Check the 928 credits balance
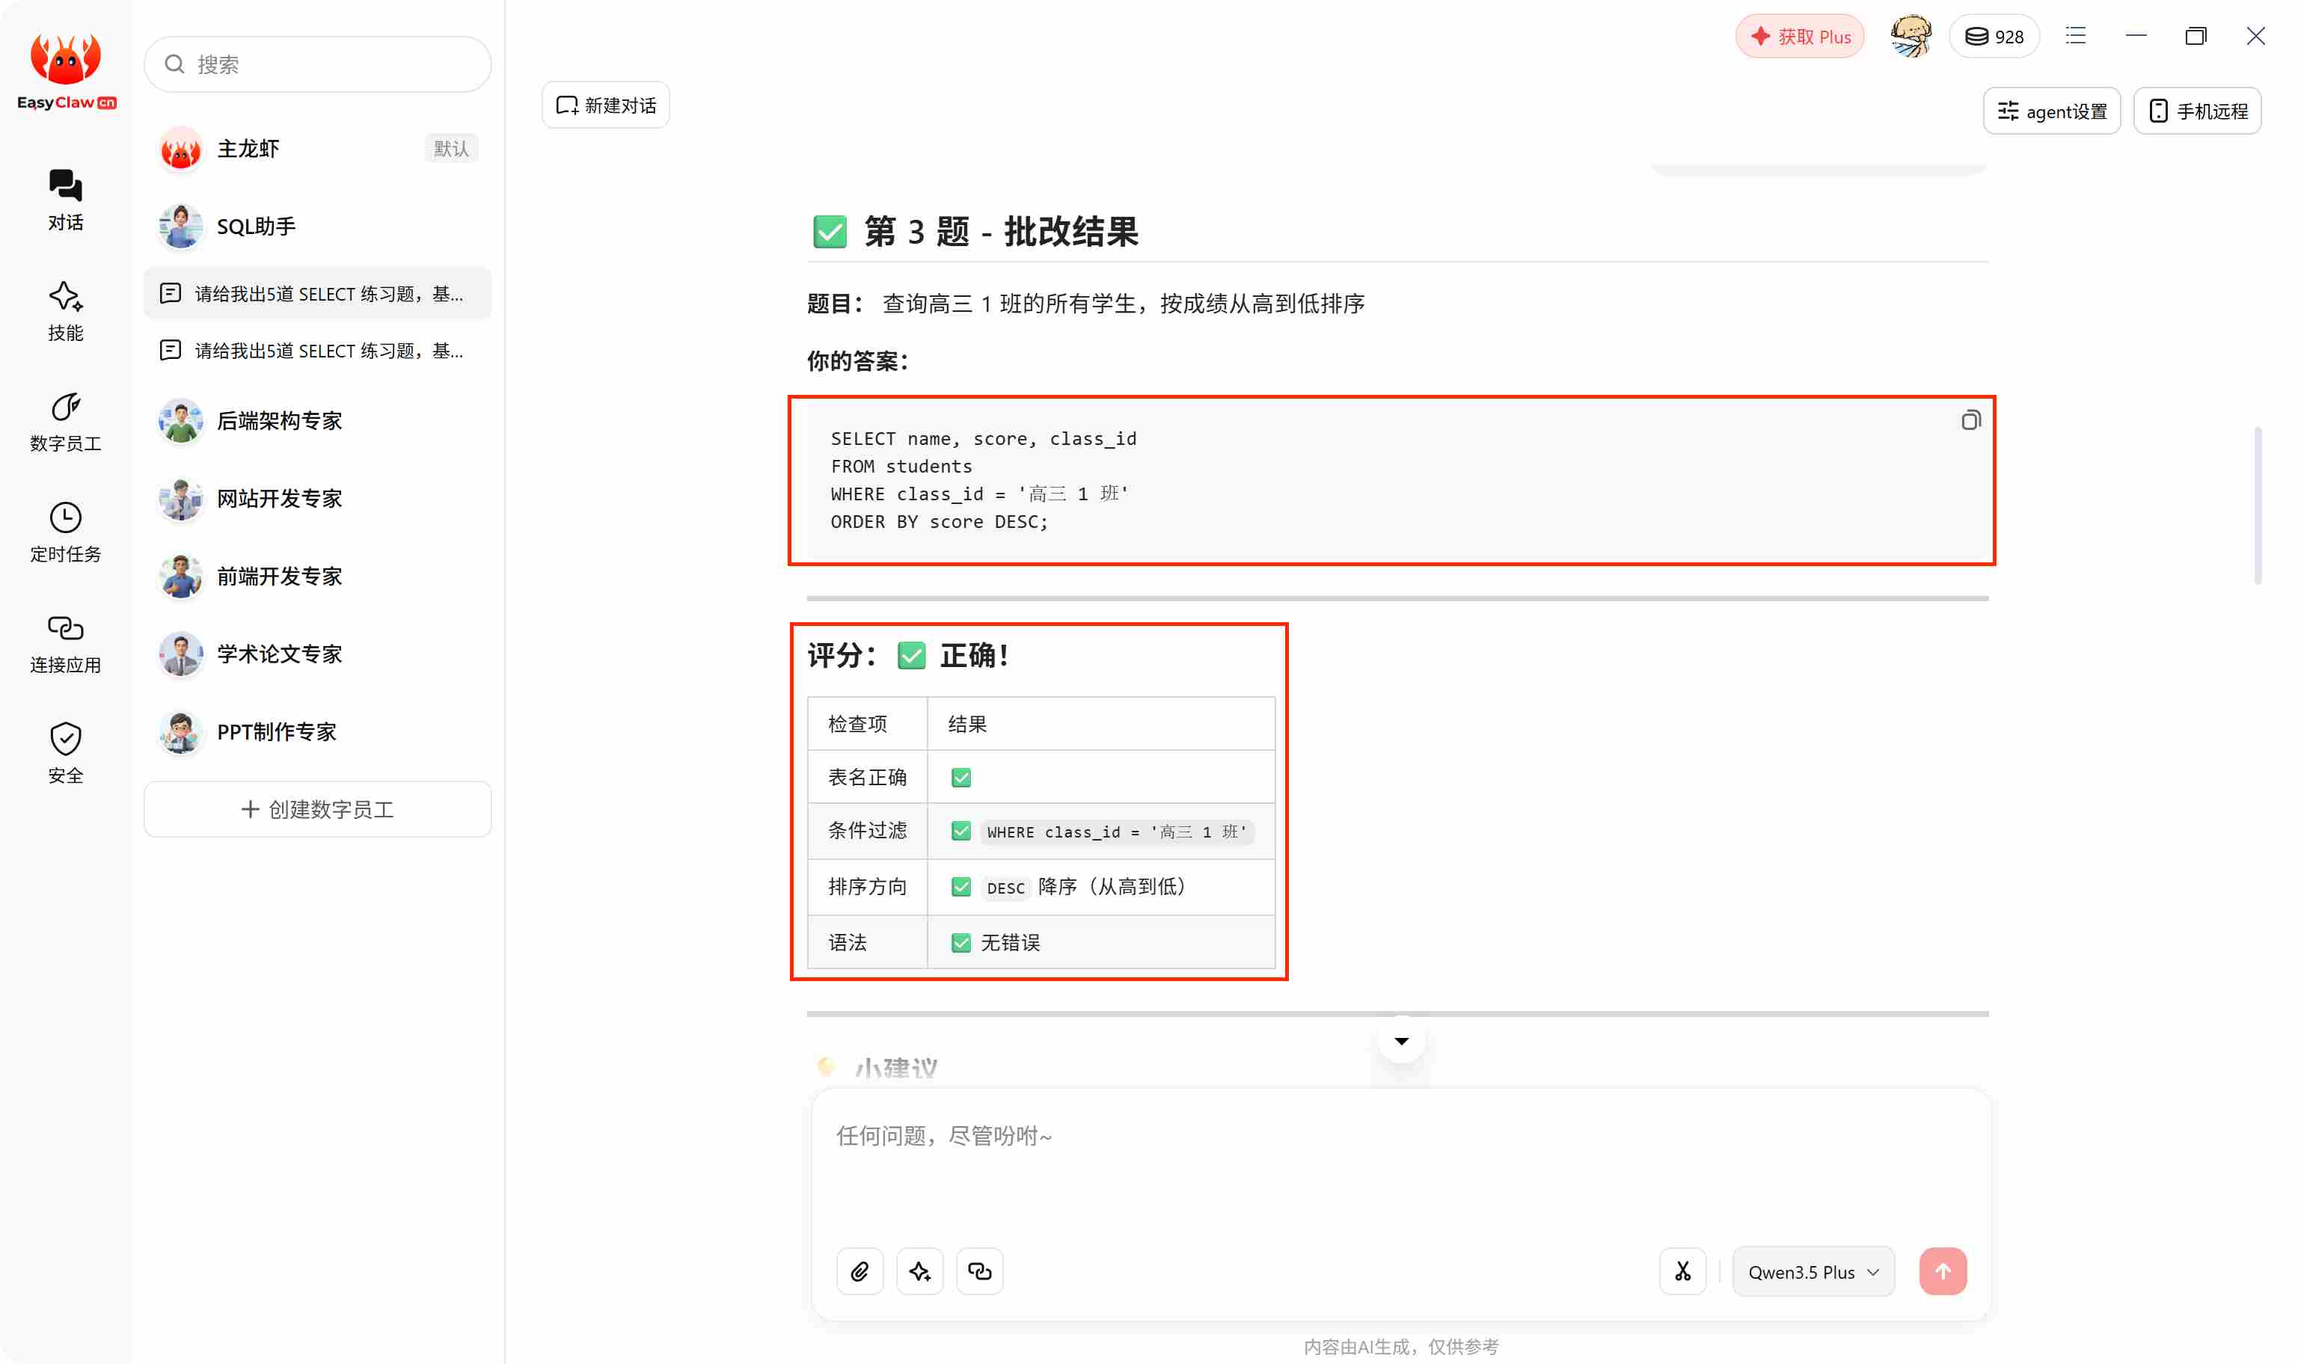 [x=1994, y=37]
